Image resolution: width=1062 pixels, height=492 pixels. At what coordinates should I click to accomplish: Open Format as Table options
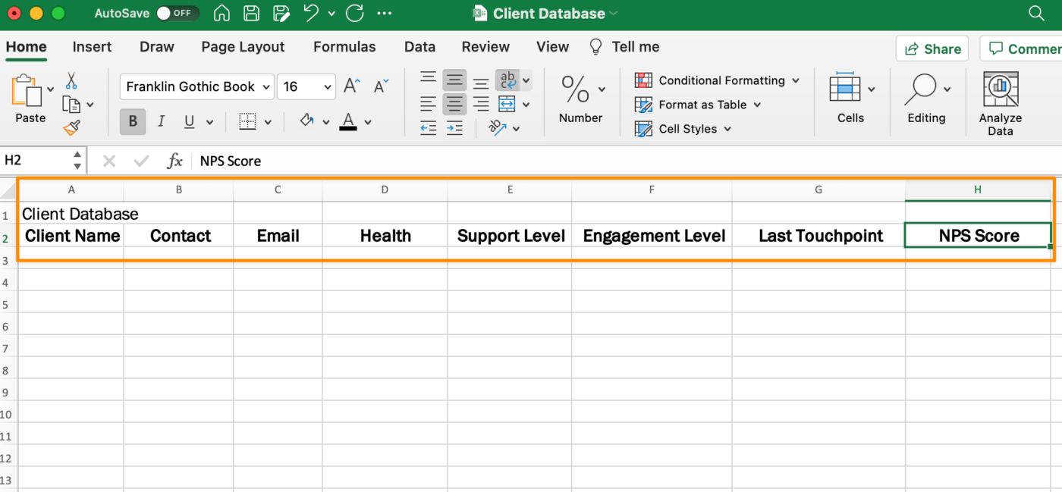697,105
